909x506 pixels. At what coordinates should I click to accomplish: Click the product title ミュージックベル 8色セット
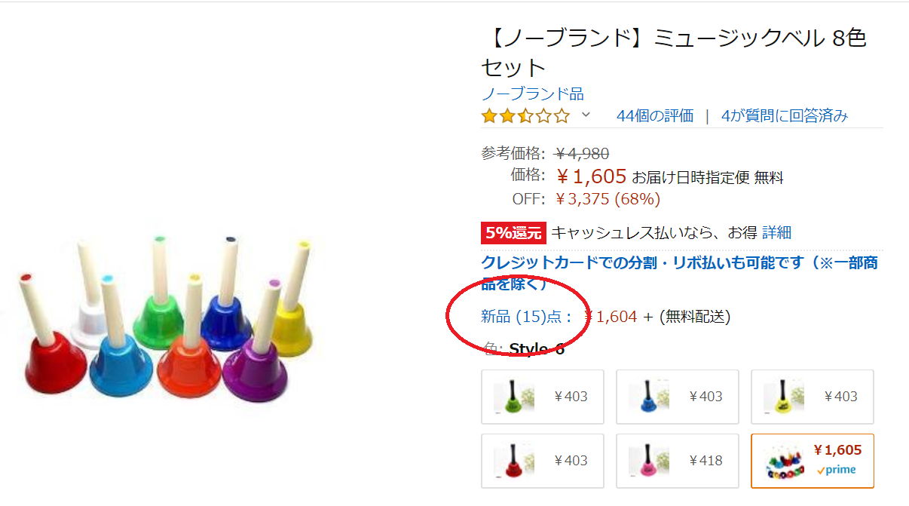pos(673,53)
